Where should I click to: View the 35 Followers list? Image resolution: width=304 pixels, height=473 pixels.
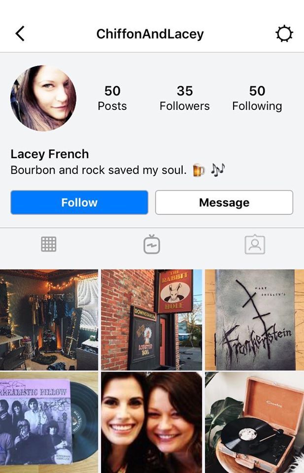(x=185, y=98)
